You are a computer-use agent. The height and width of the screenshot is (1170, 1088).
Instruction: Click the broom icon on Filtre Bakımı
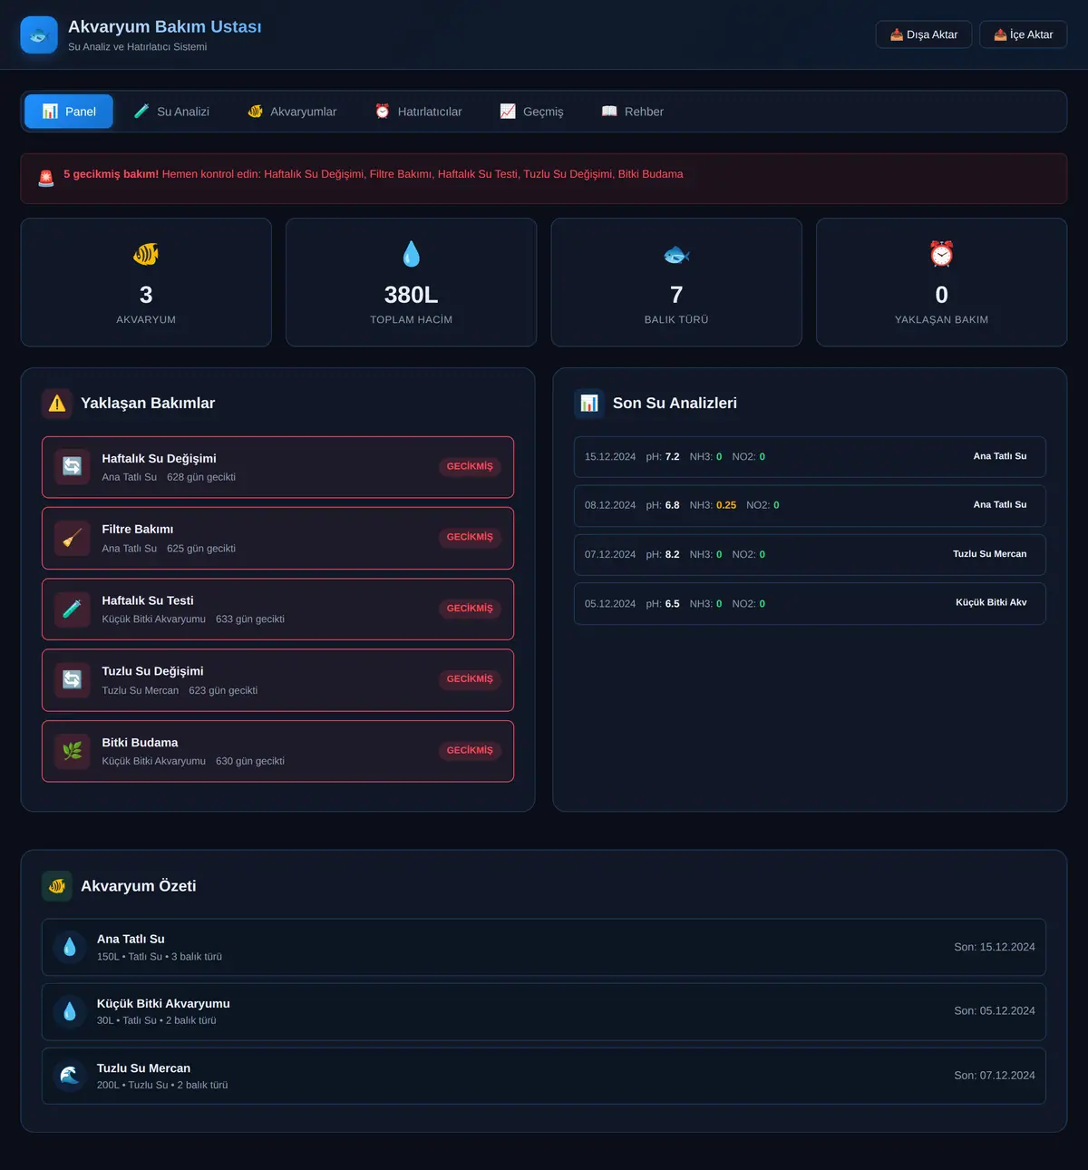(x=73, y=538)
